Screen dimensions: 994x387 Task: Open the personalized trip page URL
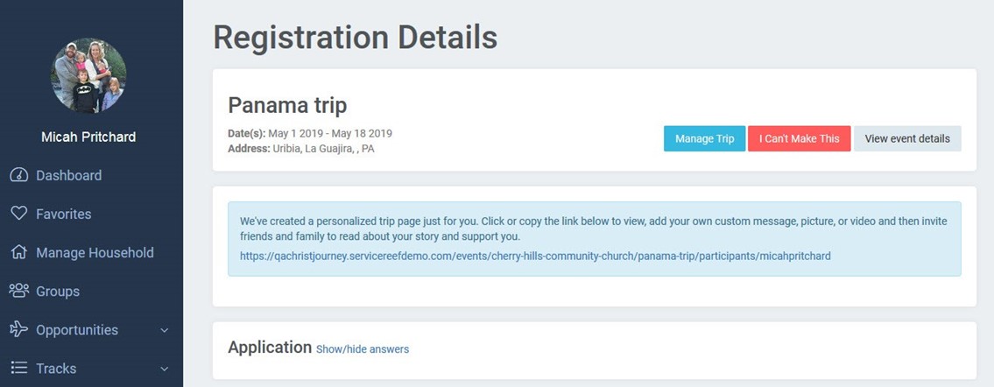coord(534,256)
